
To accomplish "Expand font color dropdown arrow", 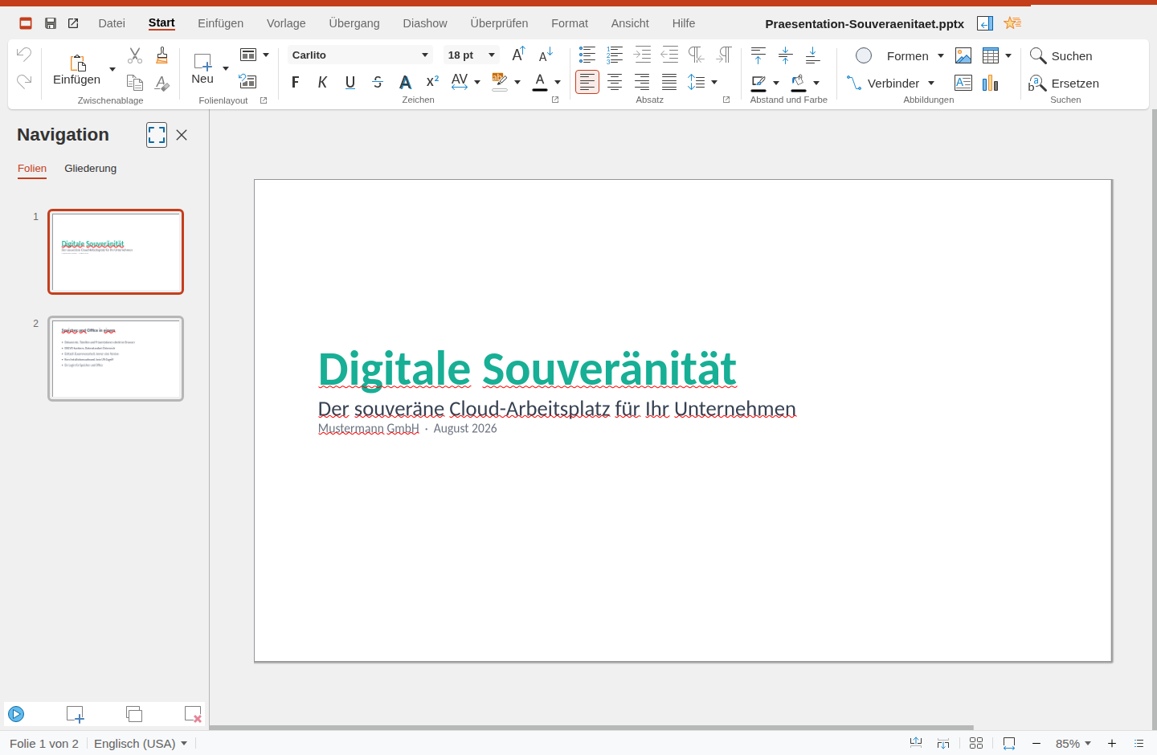I will [558, 82].
